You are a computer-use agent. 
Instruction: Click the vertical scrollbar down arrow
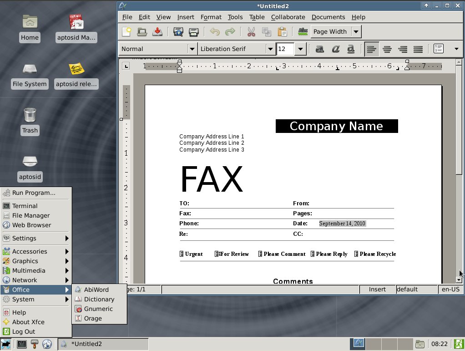[459, 280]
